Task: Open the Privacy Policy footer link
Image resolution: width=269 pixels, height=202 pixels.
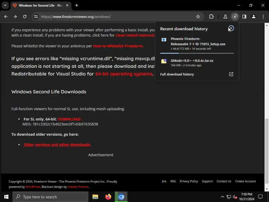Action: coord(189,181)
